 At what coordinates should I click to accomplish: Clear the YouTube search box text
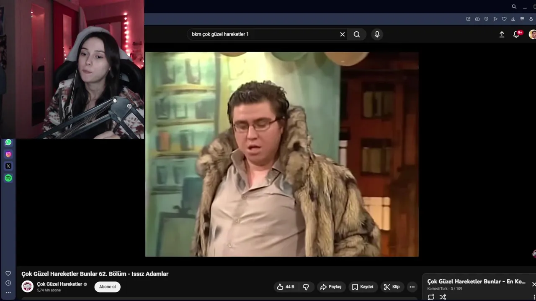342,34
